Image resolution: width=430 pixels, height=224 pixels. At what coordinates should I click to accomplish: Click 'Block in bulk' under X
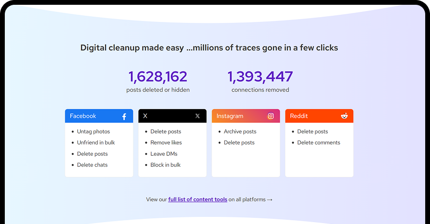[x=166, y=165]
